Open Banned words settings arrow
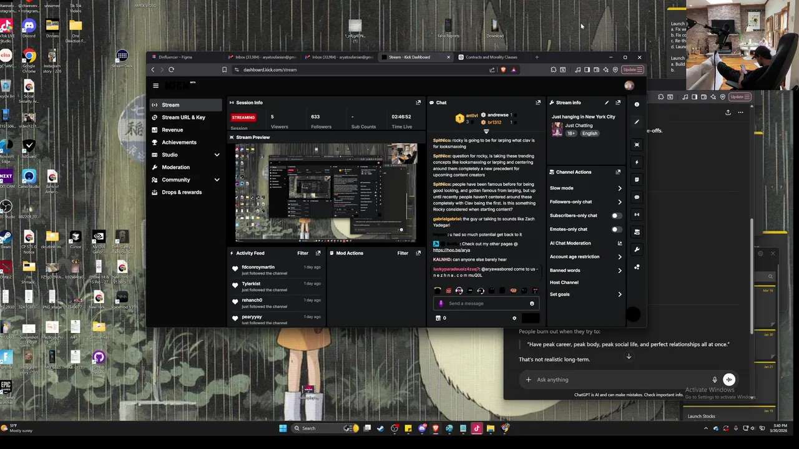This screenshot has height=449, width=799. click(x=619, y=271)
